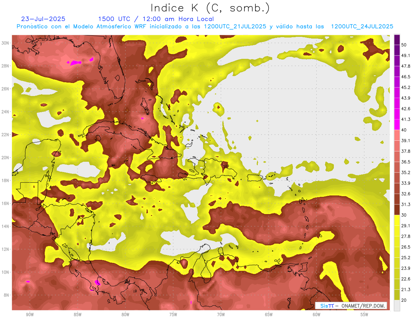Click the colorbar value "36.5"
Screen dimensions: 413x319
click(x=406, y=162)
